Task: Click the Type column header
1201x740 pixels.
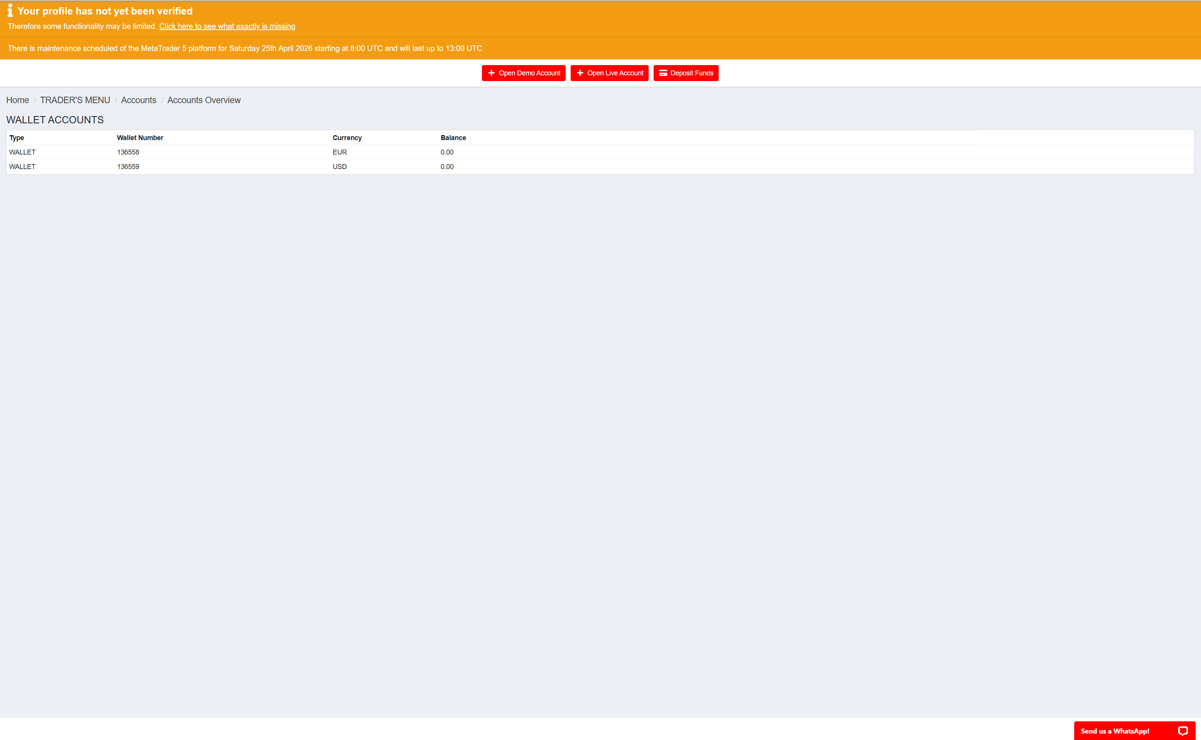Action: pos(17,138)
